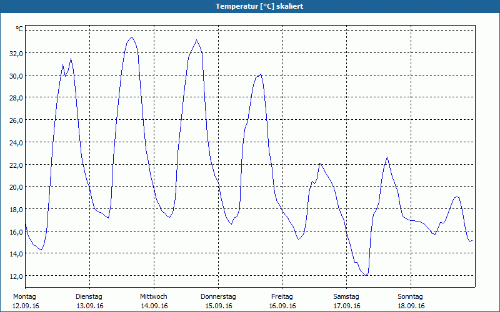The image size is (500, 312).
Task: Click the Dienstag day label
Action: 89,296
